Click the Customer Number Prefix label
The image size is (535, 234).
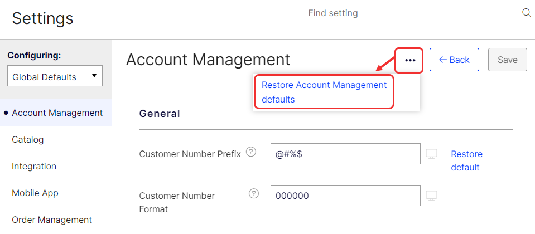point(190,154)
